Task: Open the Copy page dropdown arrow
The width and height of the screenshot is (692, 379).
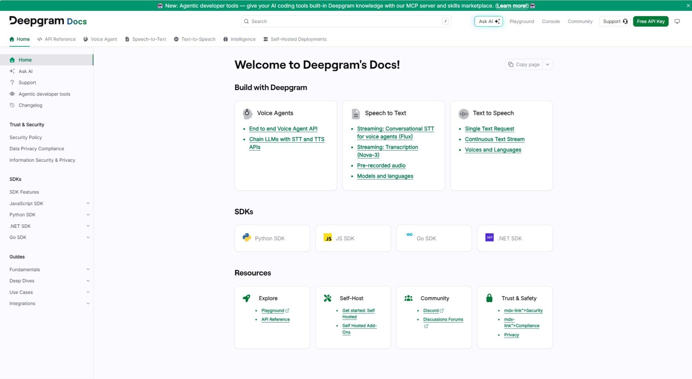Action: point(547,64)
